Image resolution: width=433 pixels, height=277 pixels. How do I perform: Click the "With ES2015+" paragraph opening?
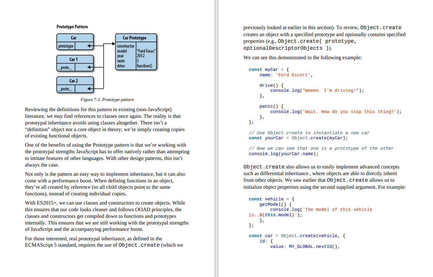[x=41, y=203]
